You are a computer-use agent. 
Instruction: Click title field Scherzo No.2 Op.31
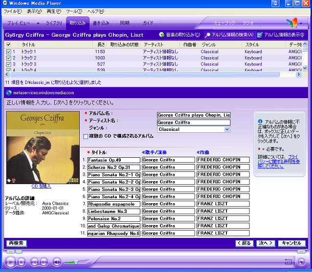pos(113,167)
